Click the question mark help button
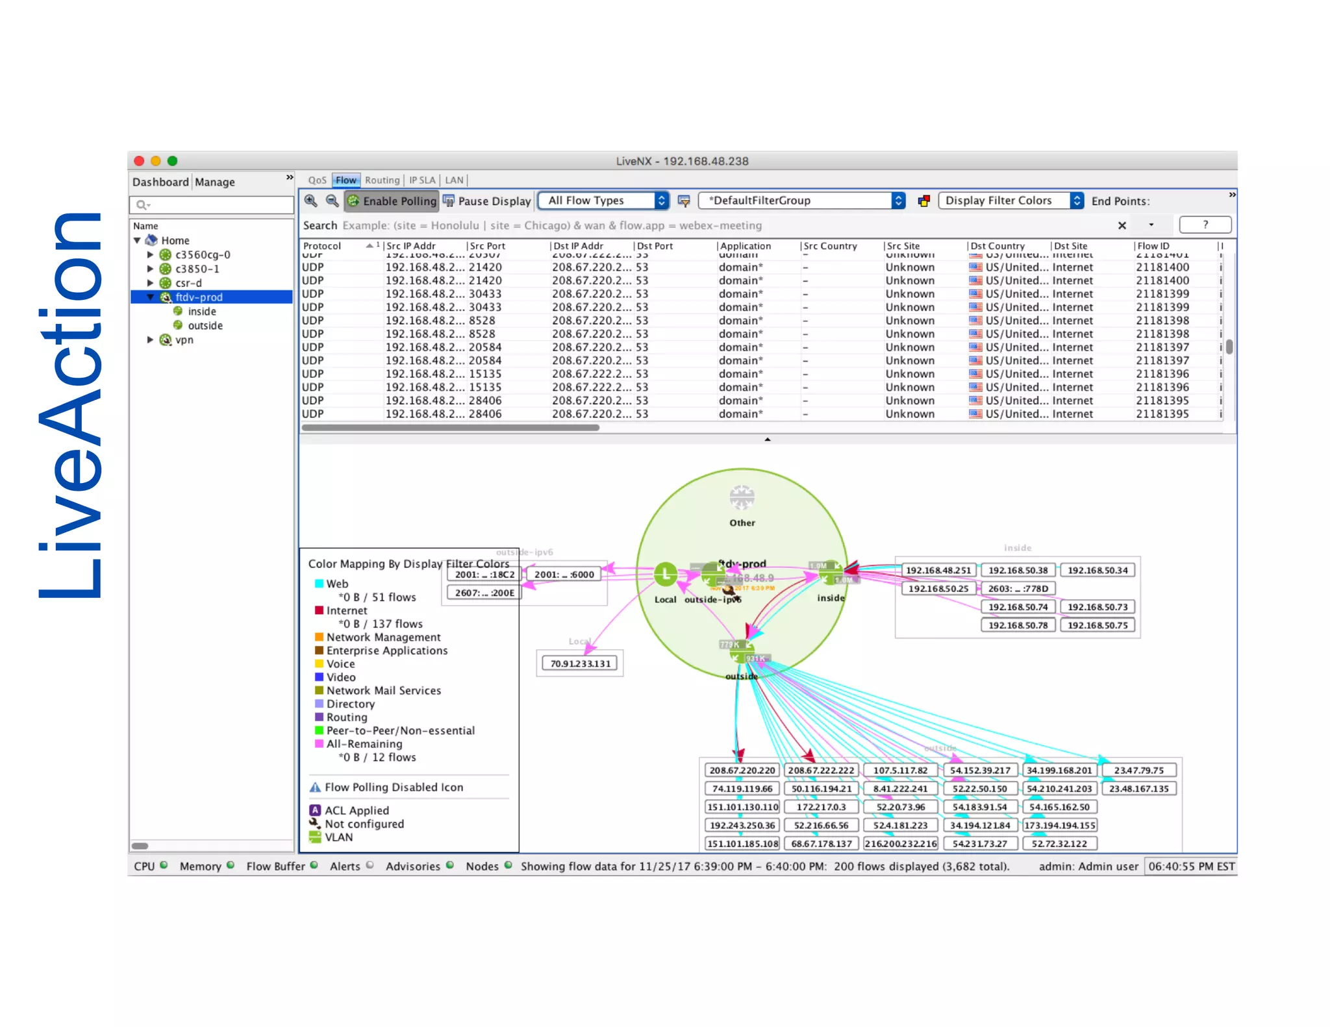This screenshot has height=1027, width=1330. 1205,225
